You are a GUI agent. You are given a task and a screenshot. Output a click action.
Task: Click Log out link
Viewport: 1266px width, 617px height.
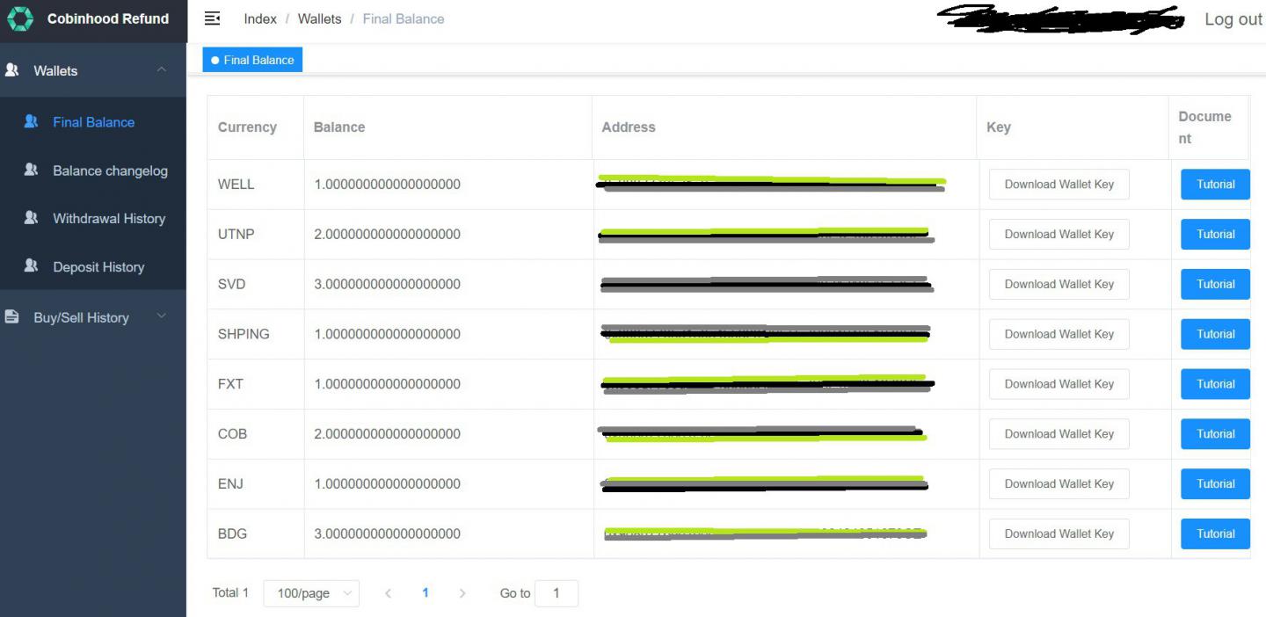1233,19
